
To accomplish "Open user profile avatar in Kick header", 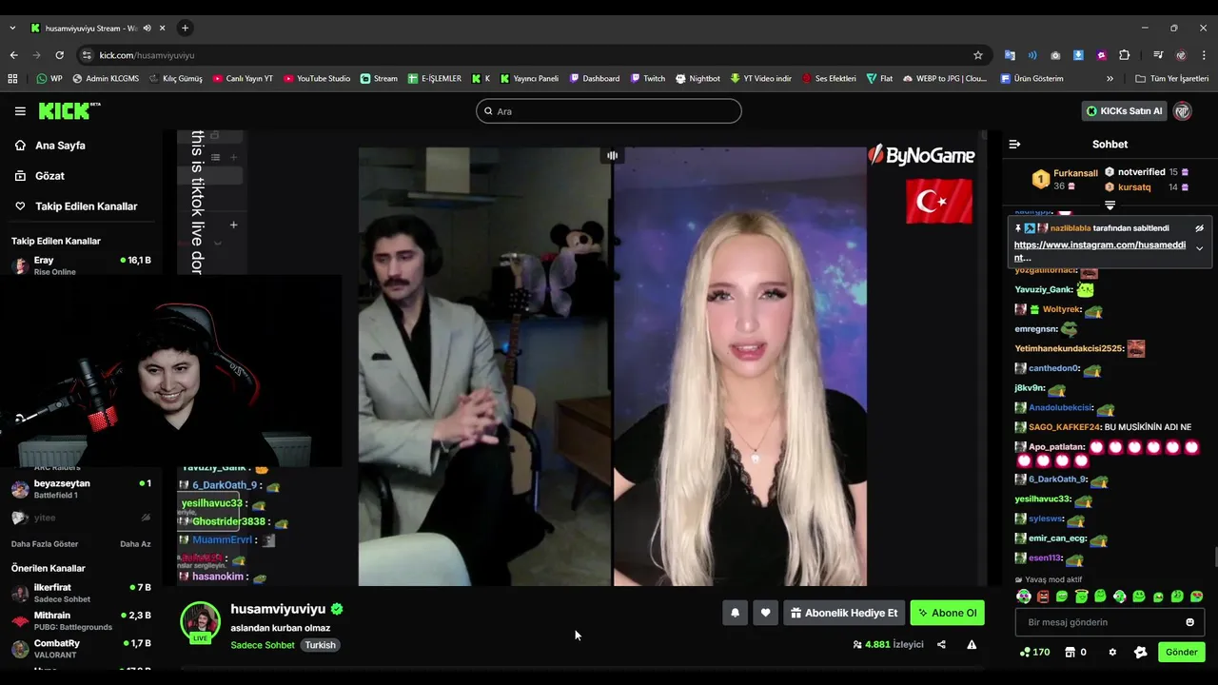I will (x=1183, y=111).
